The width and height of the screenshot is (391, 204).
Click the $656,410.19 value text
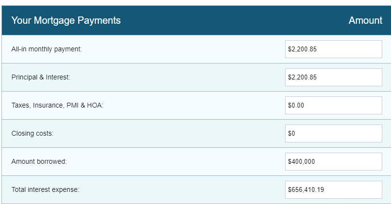pos(306,190)
